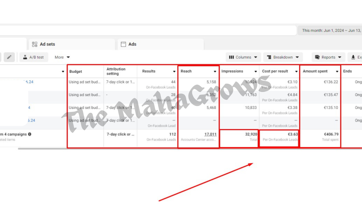Click the pencil edit icon
The image size is (362, 207).
click(9, 57)
